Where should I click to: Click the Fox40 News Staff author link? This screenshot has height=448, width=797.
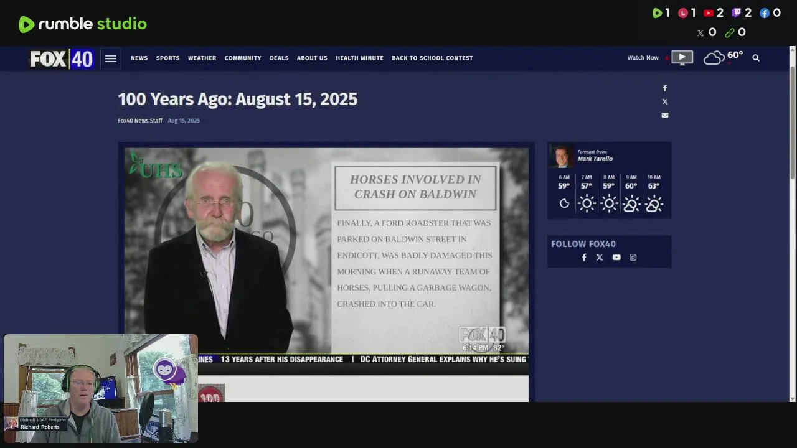[140, 121]
